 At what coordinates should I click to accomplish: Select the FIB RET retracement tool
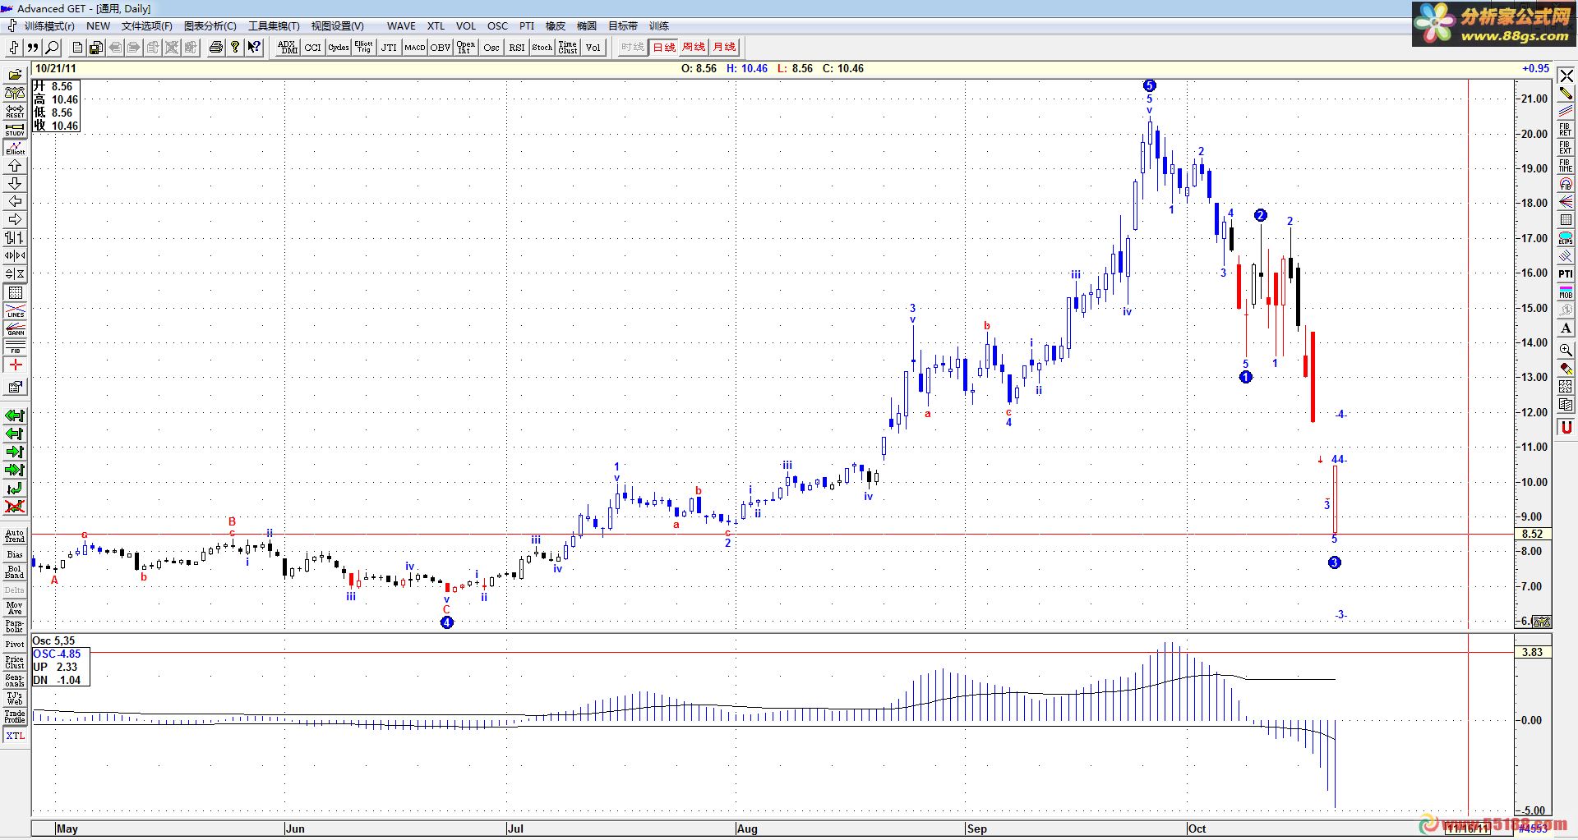(1566, 130)
